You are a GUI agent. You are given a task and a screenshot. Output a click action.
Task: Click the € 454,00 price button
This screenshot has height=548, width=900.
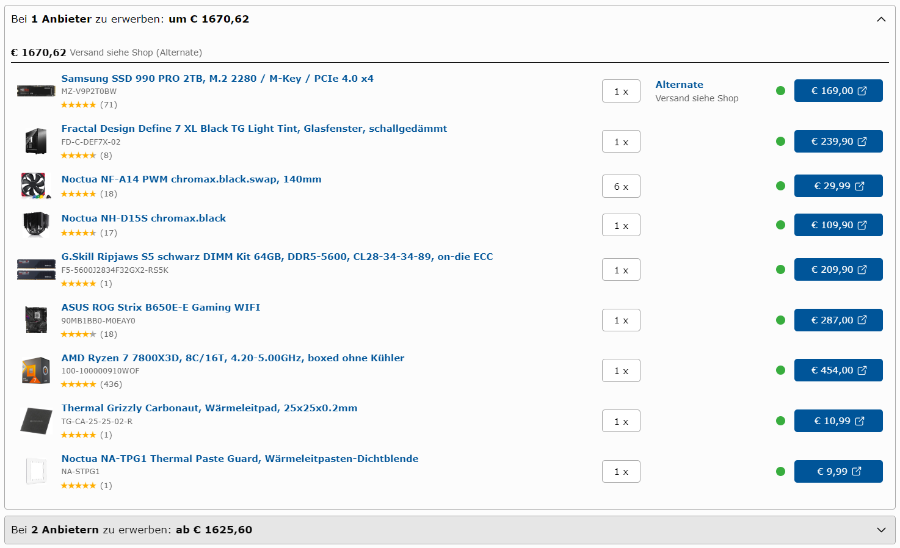pos(838,370)
